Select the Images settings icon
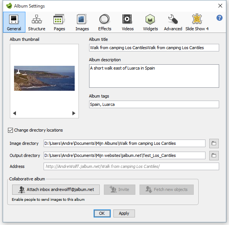Image resolution: width=229 pixels, height=225 pixels. coord(82,22)
